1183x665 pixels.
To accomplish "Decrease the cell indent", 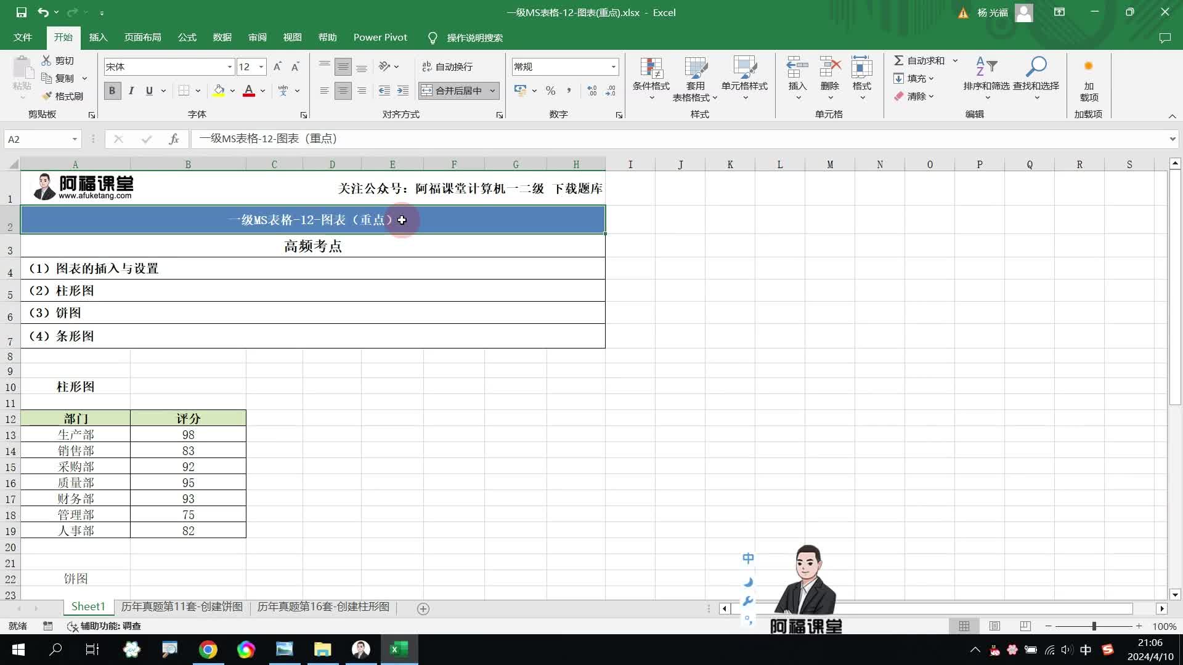I will point(384,91).
